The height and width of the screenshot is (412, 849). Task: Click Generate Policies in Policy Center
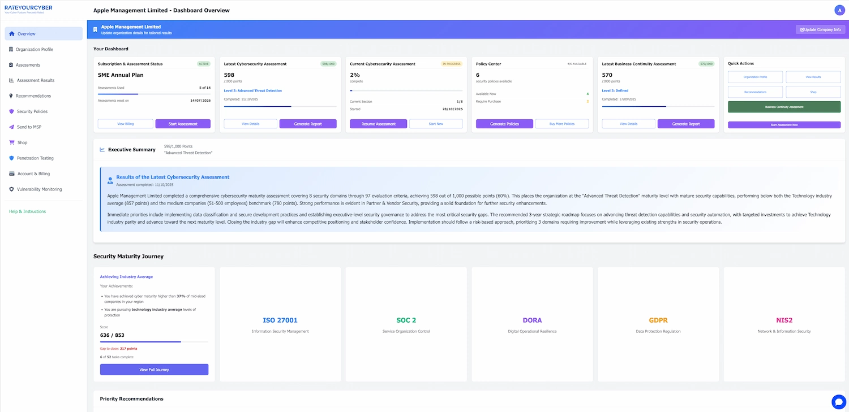coord(504,123)
